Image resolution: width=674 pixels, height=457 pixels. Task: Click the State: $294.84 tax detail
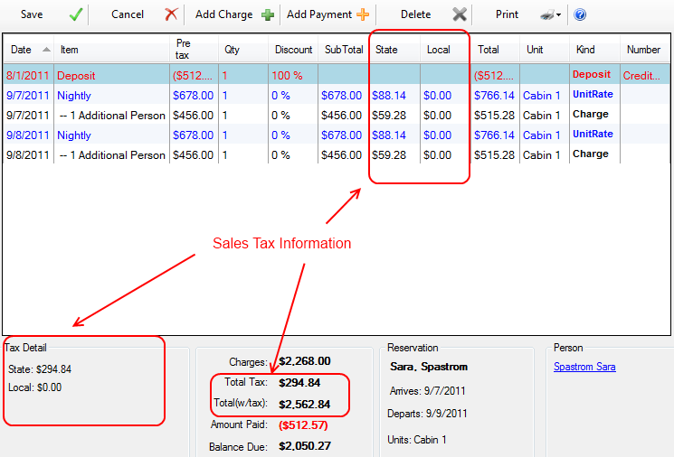40,369
